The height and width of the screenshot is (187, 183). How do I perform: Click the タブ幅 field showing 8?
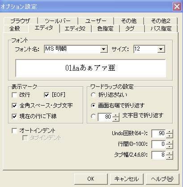click(x=159, y=155)
